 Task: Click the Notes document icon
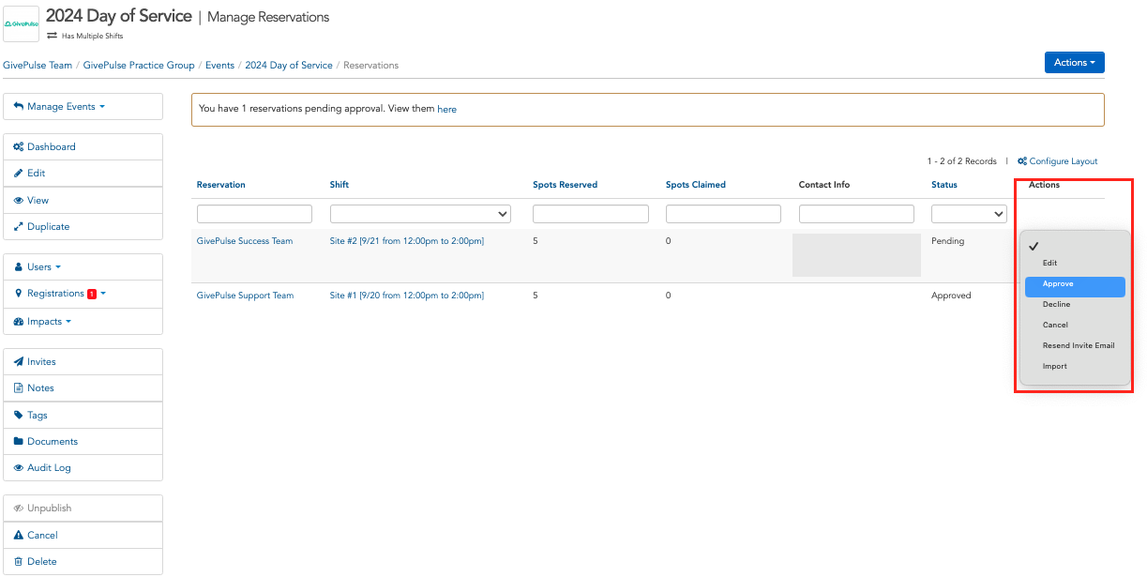(19, 388)
